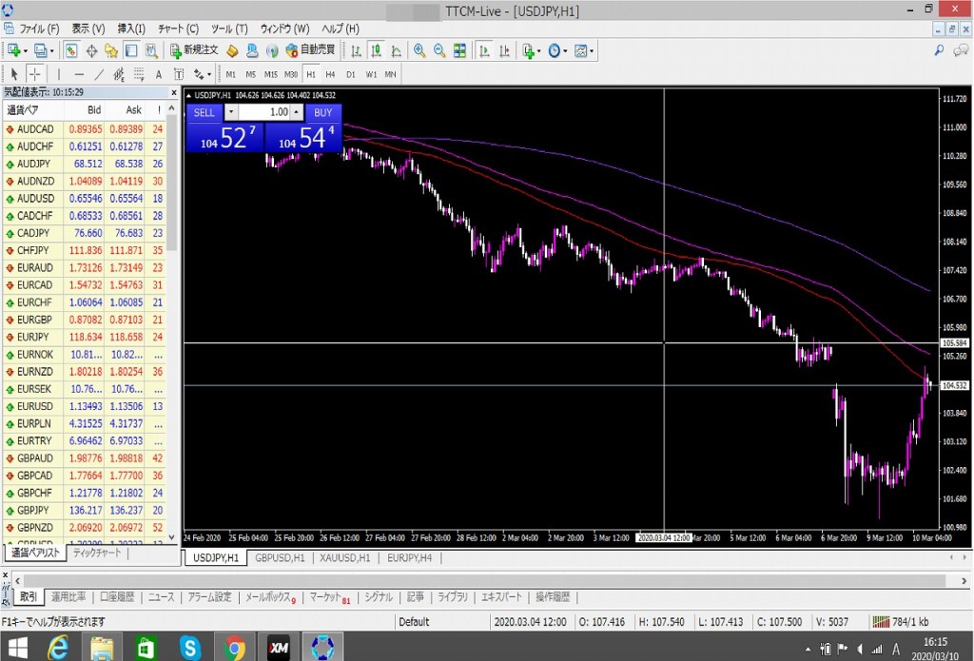974x661 pixels.
Task: Toggle 自動売買 auto trading
Action: [x=310, y=50]
